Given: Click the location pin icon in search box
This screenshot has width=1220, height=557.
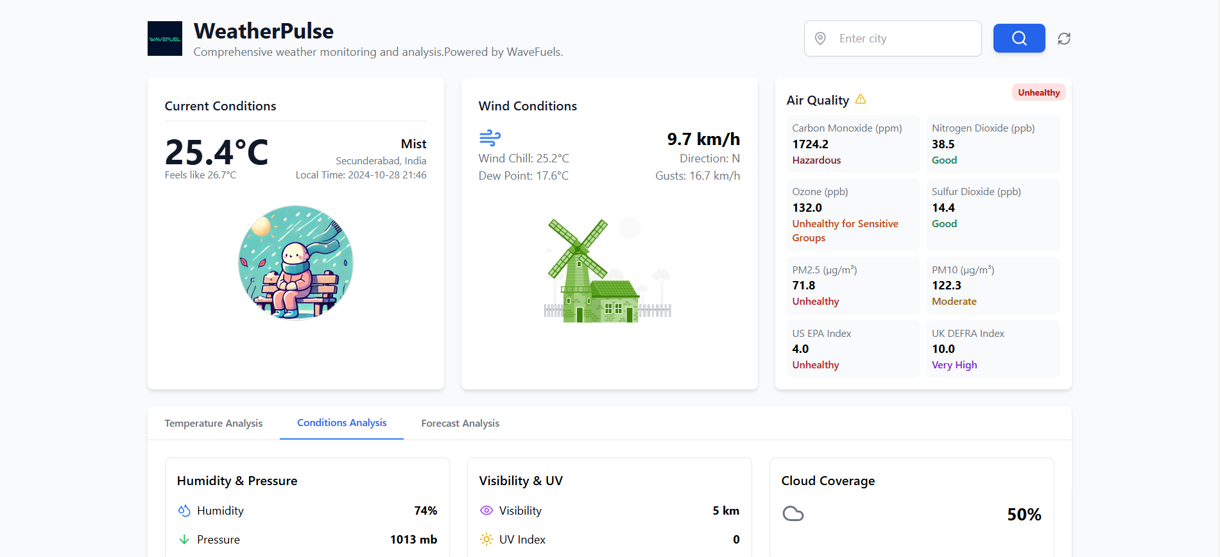Looking at the screenshot, I should (820, 39).
